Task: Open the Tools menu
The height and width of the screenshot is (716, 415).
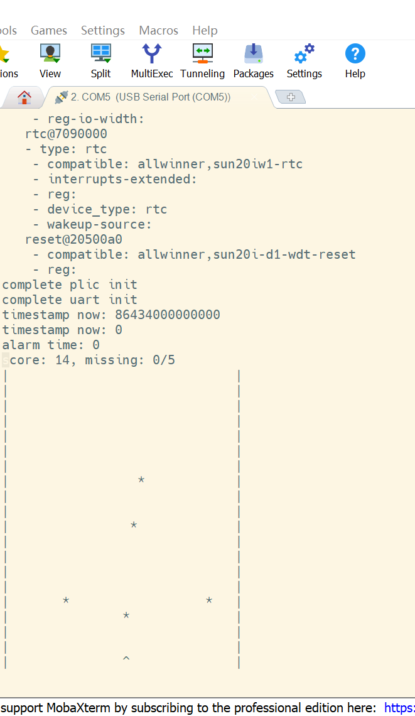Action: 8,31
